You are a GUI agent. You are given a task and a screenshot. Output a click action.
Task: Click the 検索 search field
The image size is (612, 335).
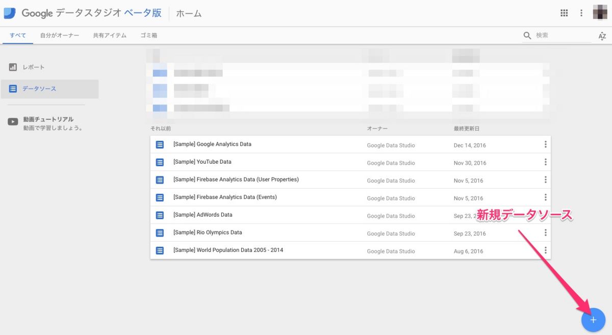564,36
